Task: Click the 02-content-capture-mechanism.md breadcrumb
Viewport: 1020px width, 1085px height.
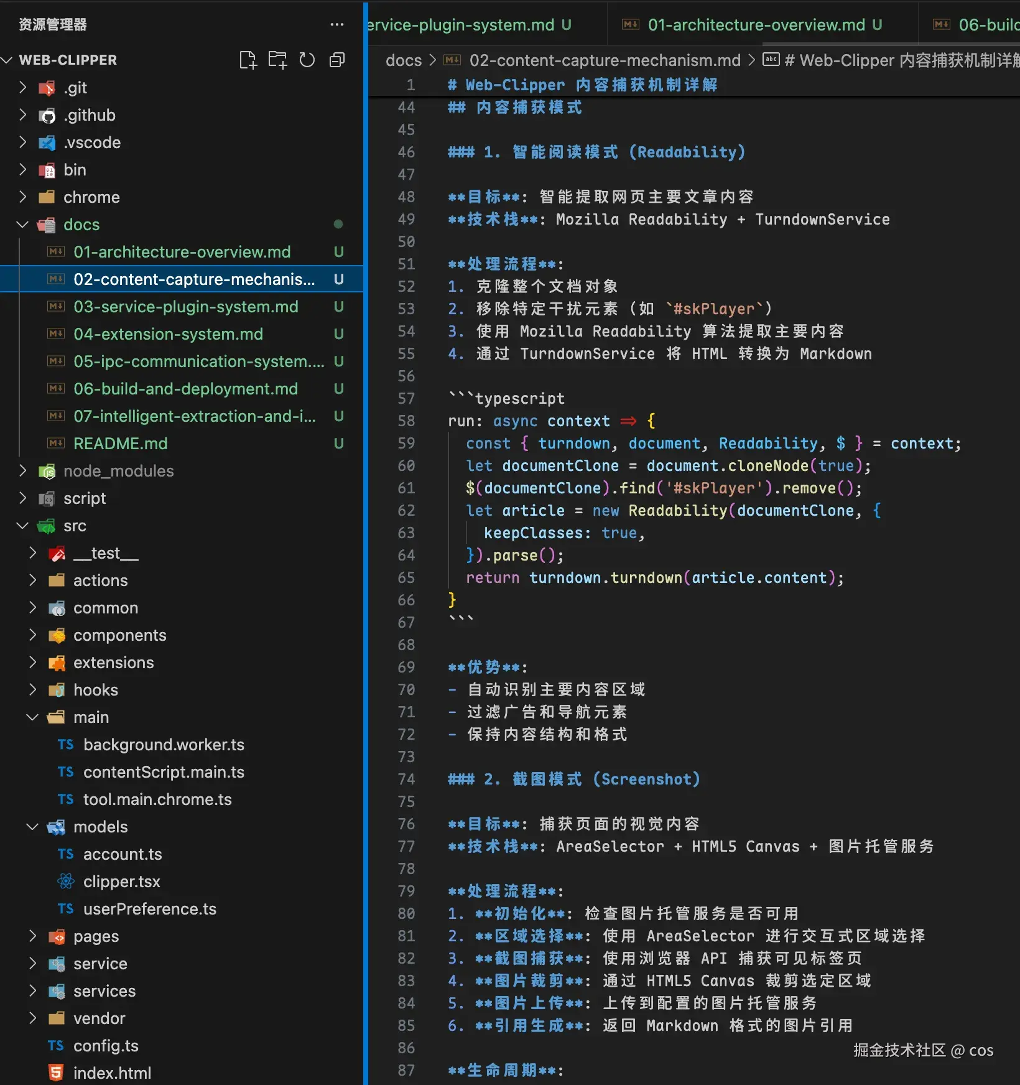Action: point(605,60)
